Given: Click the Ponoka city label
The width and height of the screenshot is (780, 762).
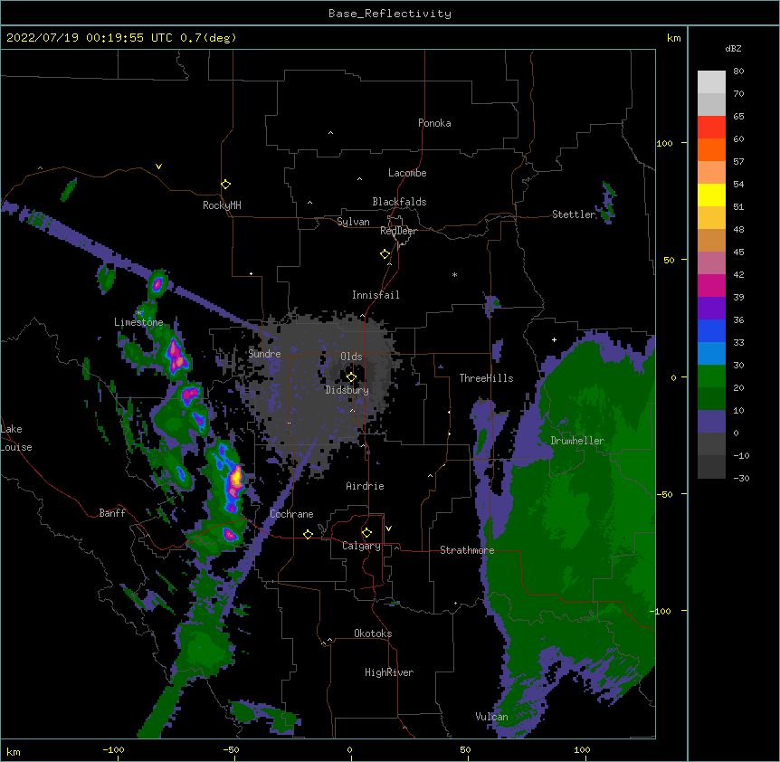Looking at the screenshot, I should click(434, 123).
